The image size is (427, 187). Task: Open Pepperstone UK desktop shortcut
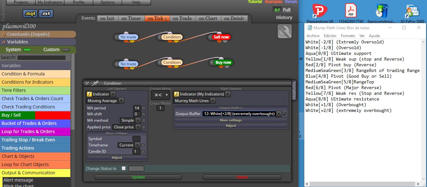(x=320, y=13)
